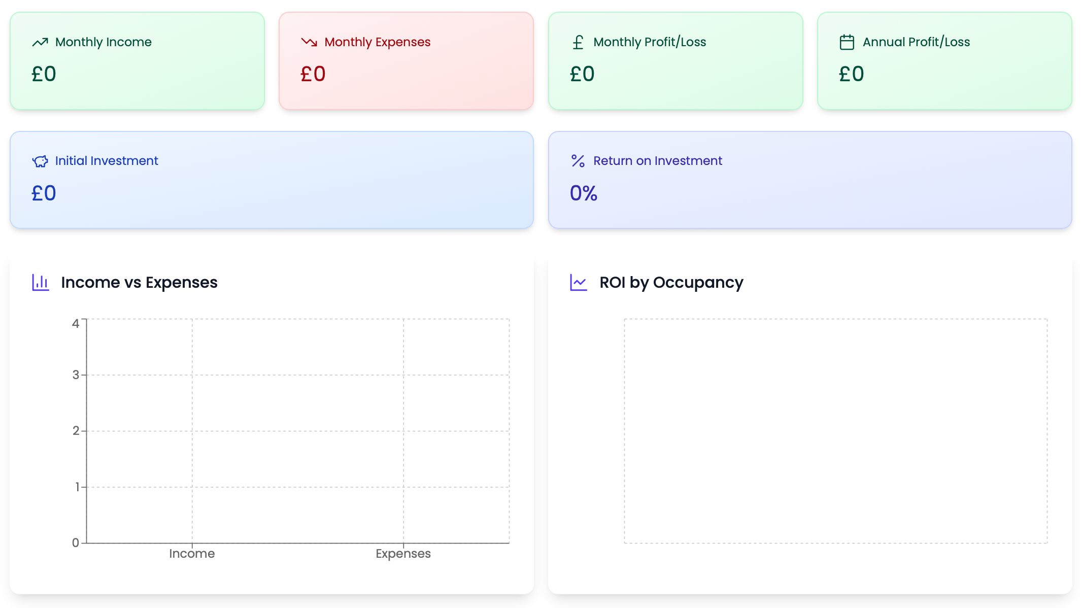Click the percent icon beside Return on Investment
Image resolution: width=1081 pixels, height=608 pixels.
578,161
